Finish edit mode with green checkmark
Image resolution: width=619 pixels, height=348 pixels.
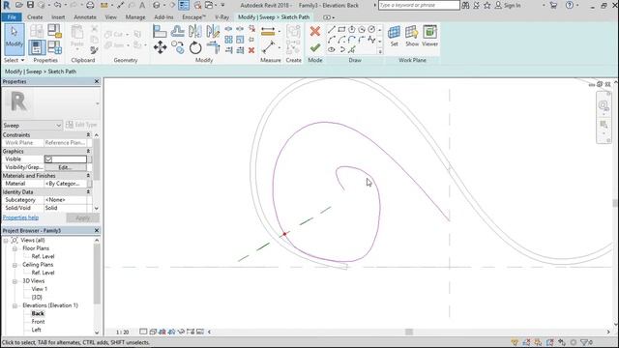(315, 47)
